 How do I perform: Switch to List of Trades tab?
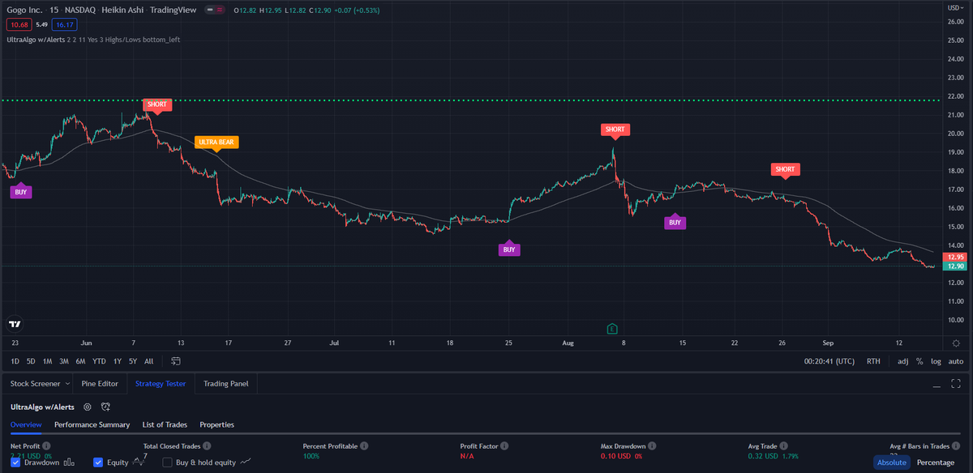click(165, 424)
